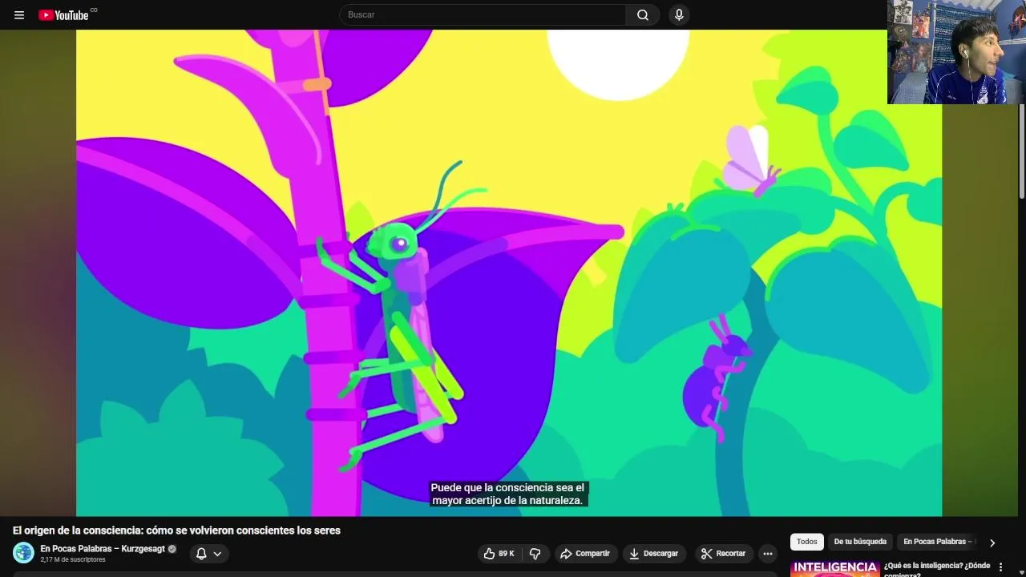Share the video via Compartir

pos(585,554)
